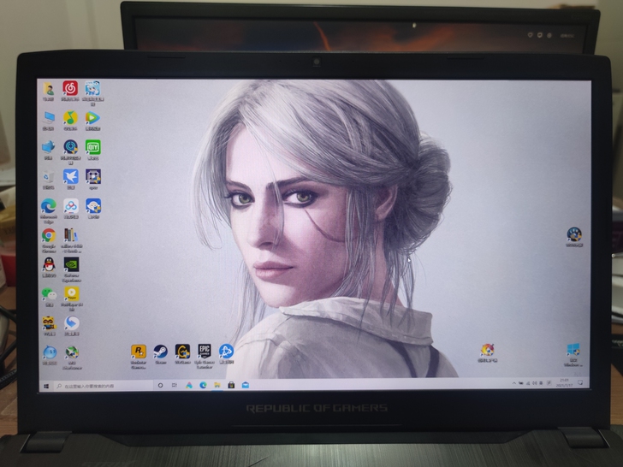Open Cortana circle on taskbar
Screen dimensions: 623x467
click(160, 385)
